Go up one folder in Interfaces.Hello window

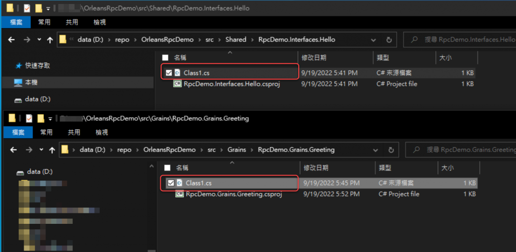(x=50, y=40)
